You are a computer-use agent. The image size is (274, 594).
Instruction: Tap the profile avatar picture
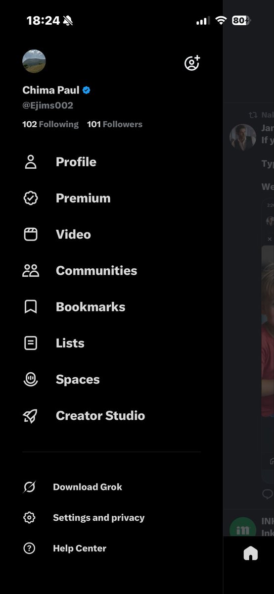pyautogui.click(x=34, y=61)
